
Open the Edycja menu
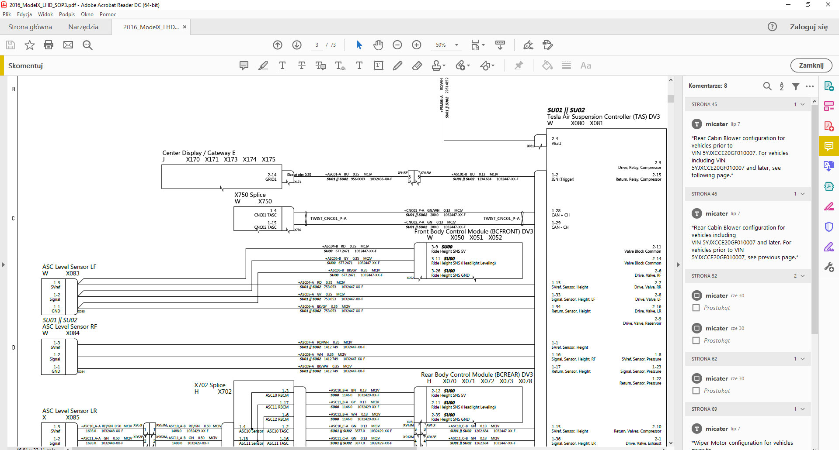click(24, 14)
